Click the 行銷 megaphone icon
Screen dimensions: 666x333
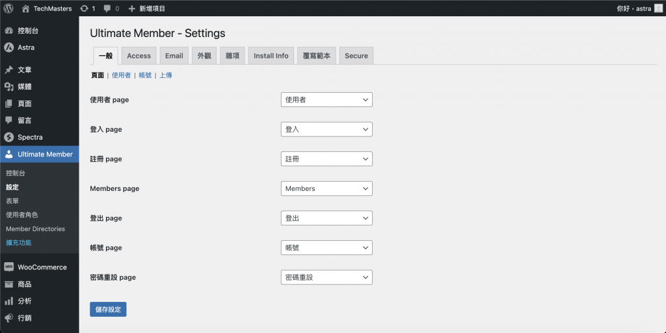coord(9,318)
